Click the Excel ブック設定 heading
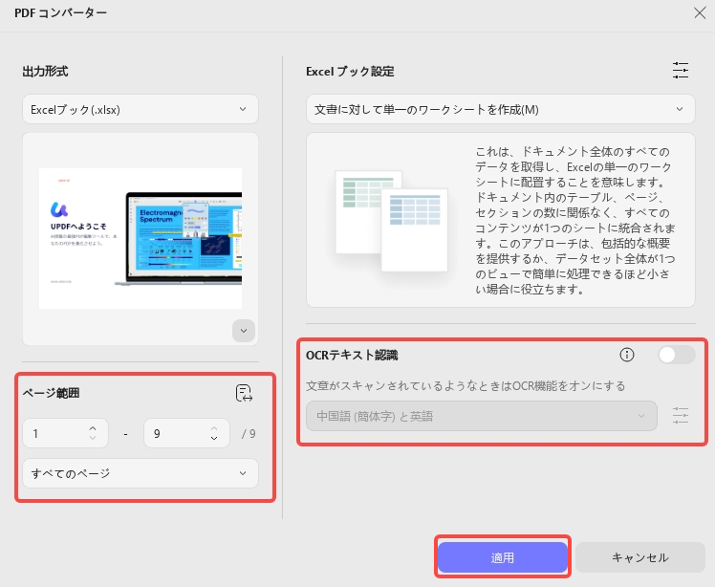 point(350,71)
